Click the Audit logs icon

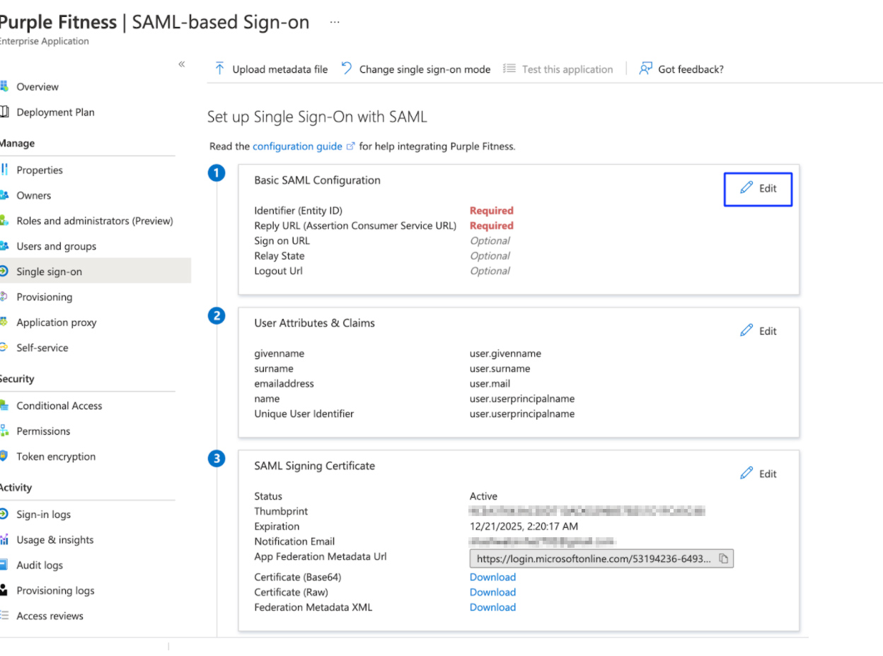4,565
